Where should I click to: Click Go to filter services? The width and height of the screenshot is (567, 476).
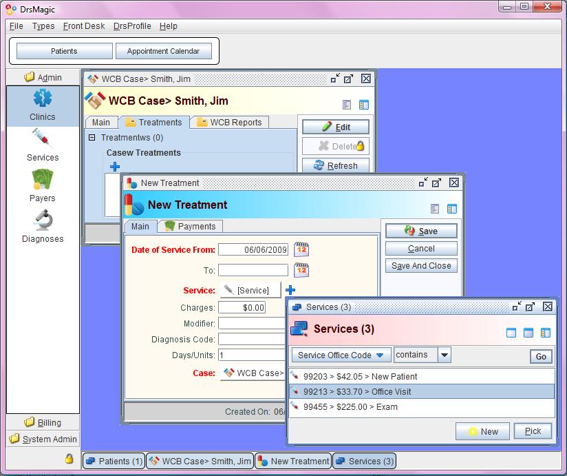coord(541,356)
